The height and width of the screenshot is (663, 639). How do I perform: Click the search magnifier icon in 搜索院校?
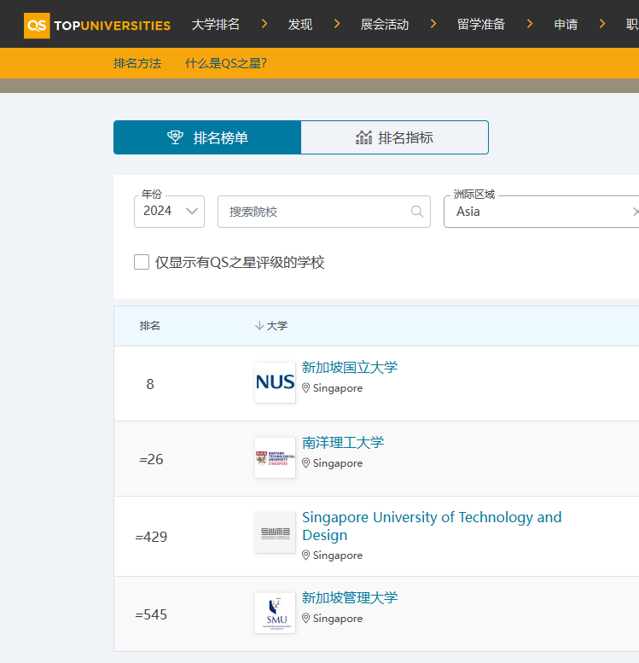pyautogui.click(x=417, y=211)
